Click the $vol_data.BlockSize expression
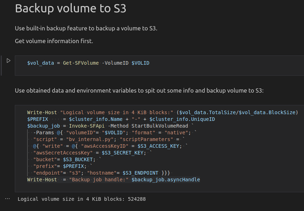 (x=267, y=112)
